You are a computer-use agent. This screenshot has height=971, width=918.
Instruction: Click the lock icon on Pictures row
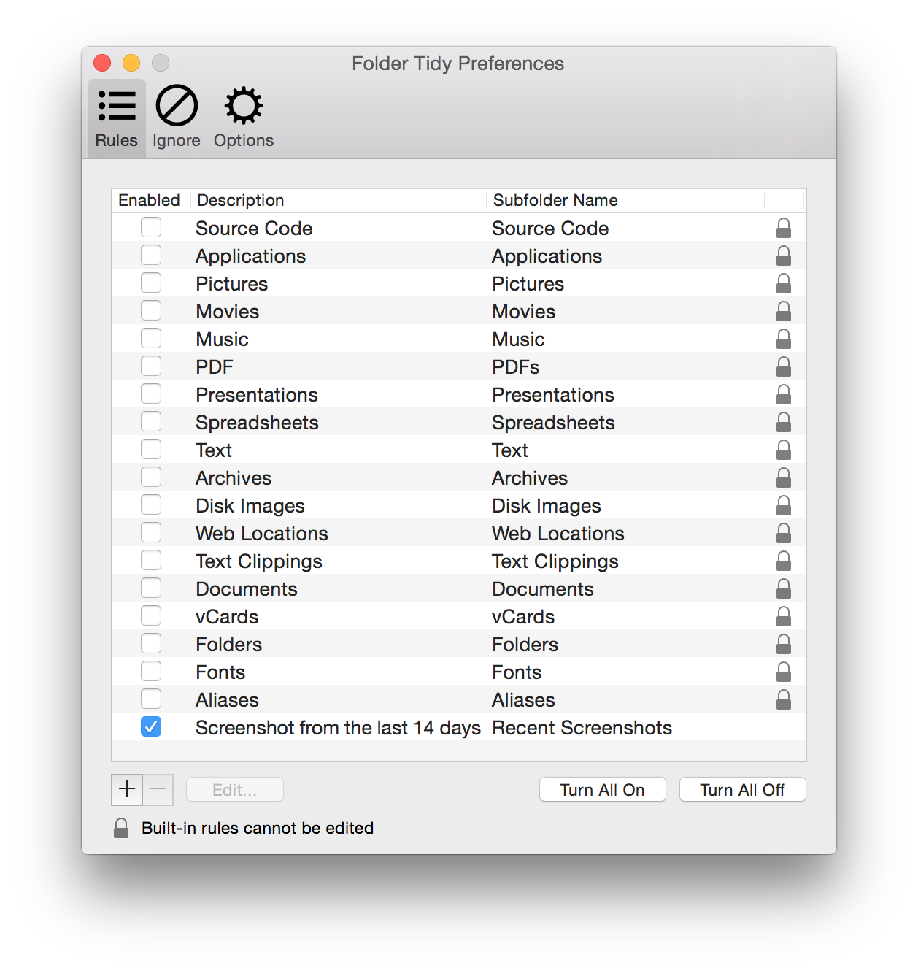click(x=784, y=283)
